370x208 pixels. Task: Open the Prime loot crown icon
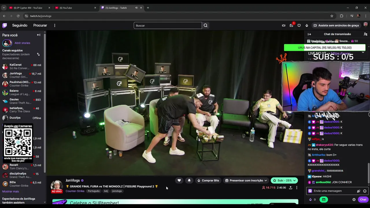tap(284, 25)
